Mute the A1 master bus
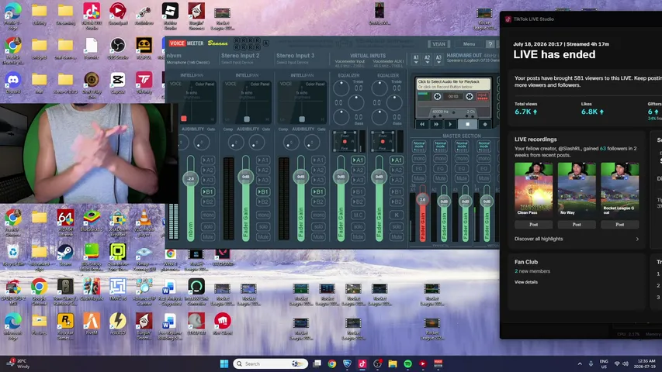The width and height of the screenshot is (662, 372). [419, 178]
